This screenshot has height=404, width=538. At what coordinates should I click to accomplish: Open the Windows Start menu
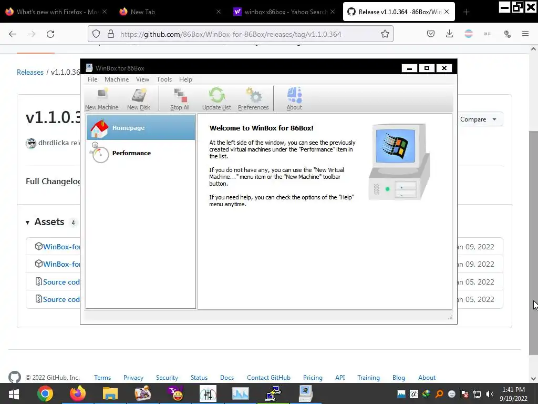(x=14, y=393)
